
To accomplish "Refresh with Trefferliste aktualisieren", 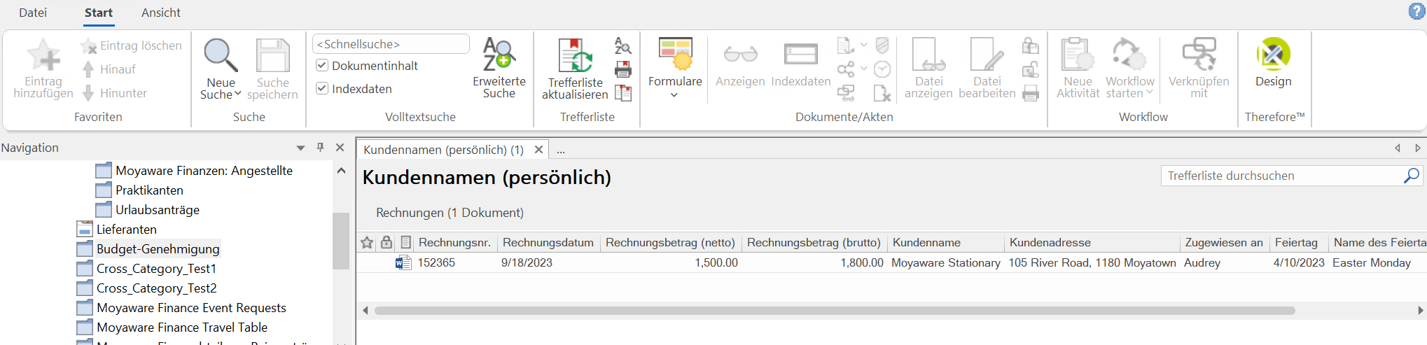I will [575, 69].
